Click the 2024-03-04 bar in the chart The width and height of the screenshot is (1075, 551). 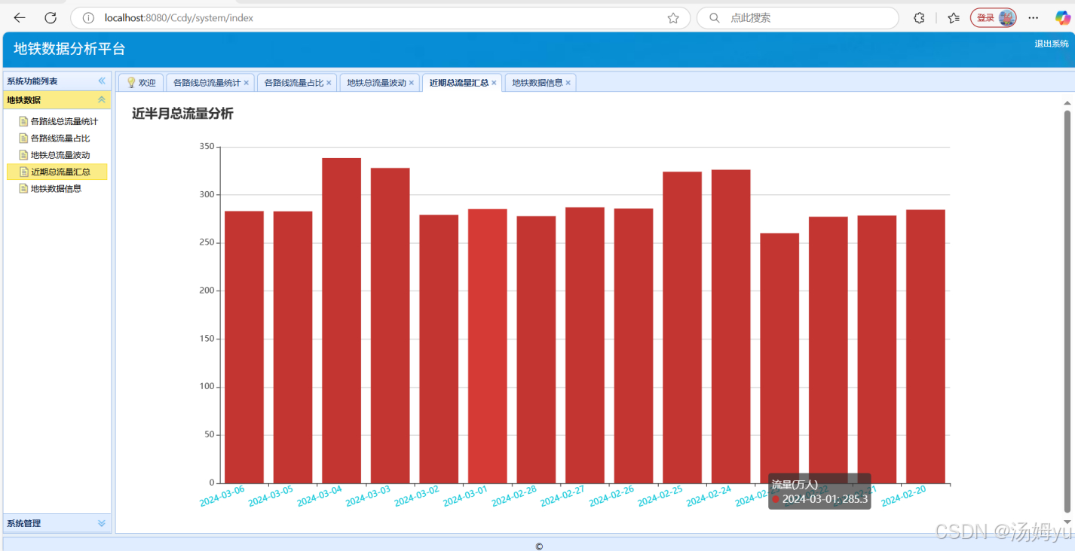pos(341,321)
